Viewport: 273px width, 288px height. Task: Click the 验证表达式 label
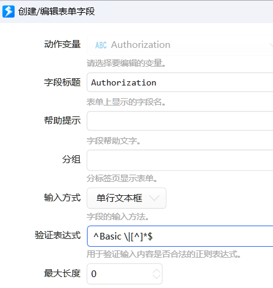(58, 235)
